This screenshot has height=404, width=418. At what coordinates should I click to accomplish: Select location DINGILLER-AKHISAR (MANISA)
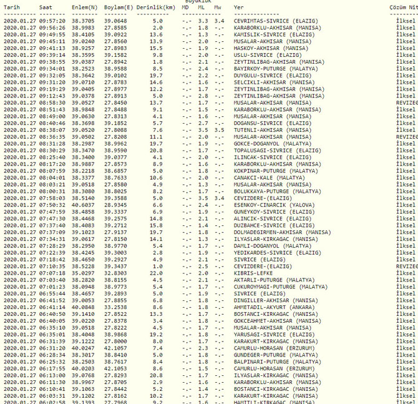[x=276, y=301]
